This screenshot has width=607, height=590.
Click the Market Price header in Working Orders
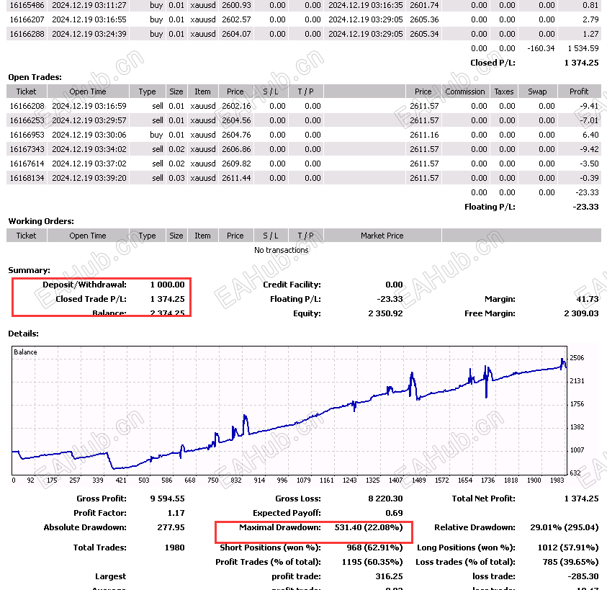coord(382,236)
